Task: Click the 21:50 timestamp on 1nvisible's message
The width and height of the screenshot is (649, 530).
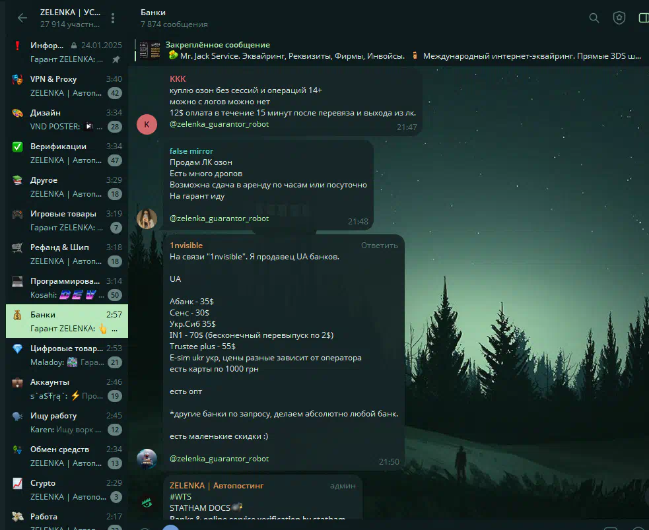Action: (389, 462)
